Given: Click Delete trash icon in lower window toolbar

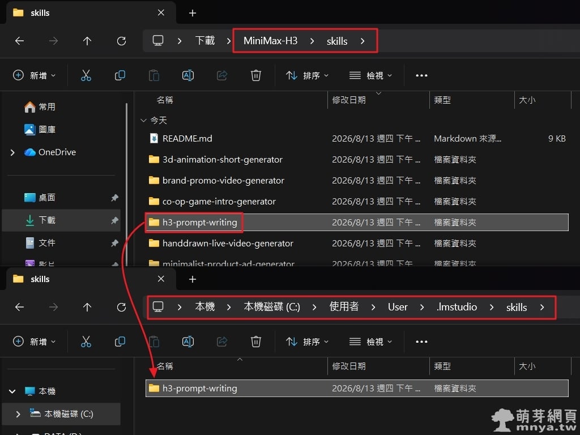Looking at the screenshot, I should (256, 342).
